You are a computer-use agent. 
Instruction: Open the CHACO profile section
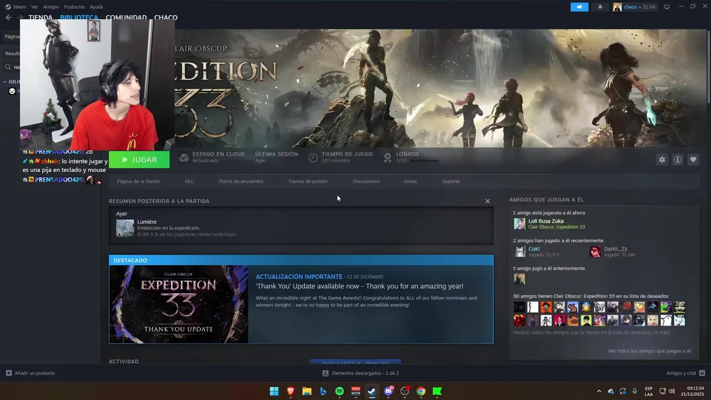(x=166, y=18)
